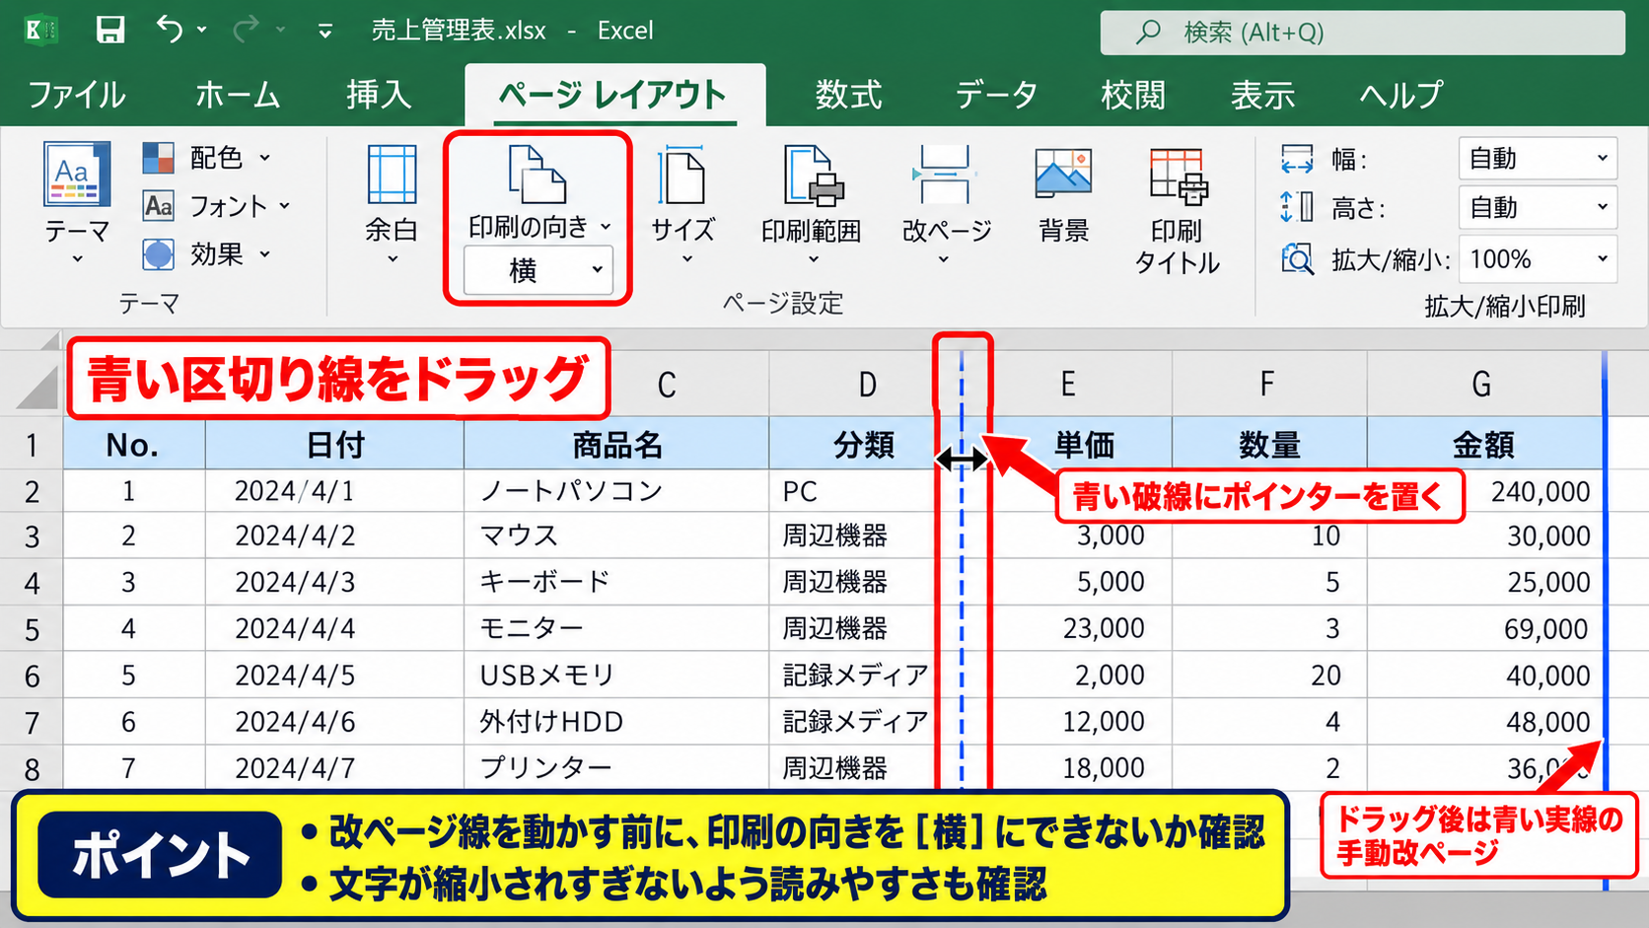Open the 幅 width dropdown
The width and height of the screenshot is (1649, 928).
[x=1539, y=158]
